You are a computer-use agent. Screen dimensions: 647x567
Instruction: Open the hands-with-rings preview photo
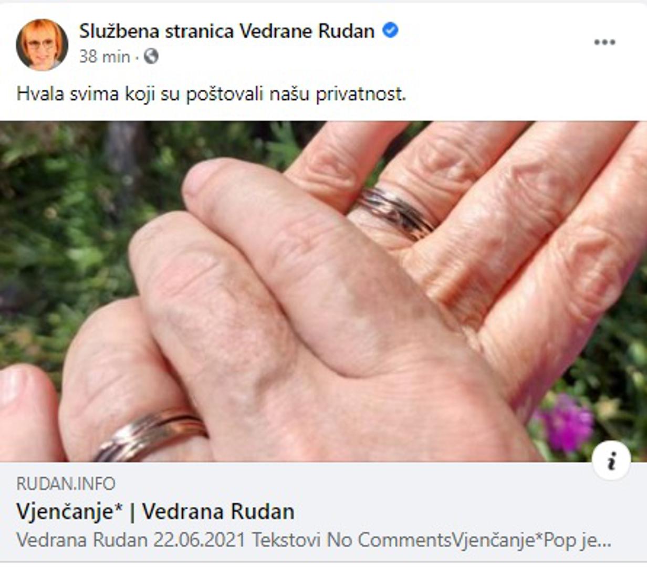coord(323,292)
